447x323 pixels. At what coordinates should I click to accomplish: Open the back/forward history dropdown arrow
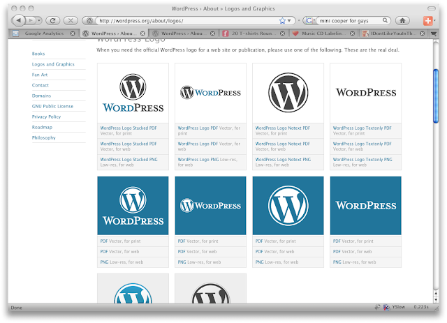point(39,20)
